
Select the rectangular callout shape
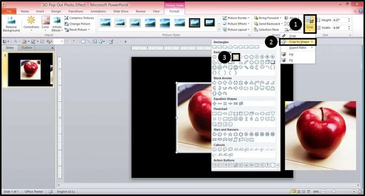[x=214, y=150]
